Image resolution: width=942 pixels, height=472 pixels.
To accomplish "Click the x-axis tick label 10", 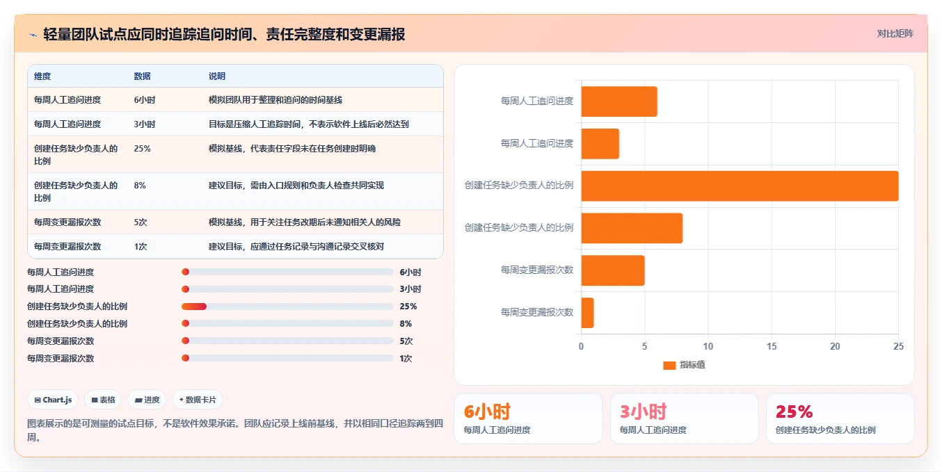I will [708, 347].
